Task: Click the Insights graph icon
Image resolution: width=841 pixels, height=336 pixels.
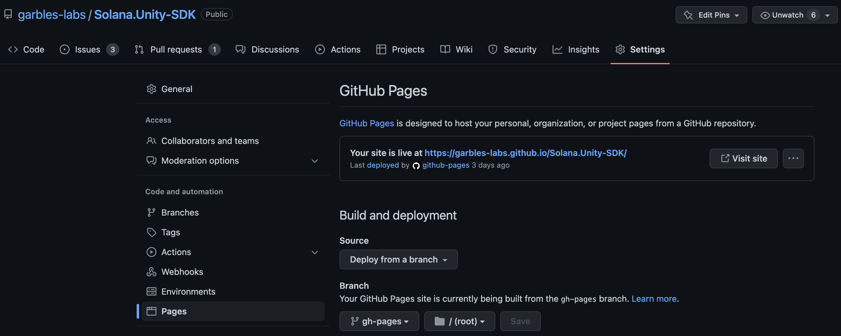Action: pyautogui.click(x=557, y=49)
